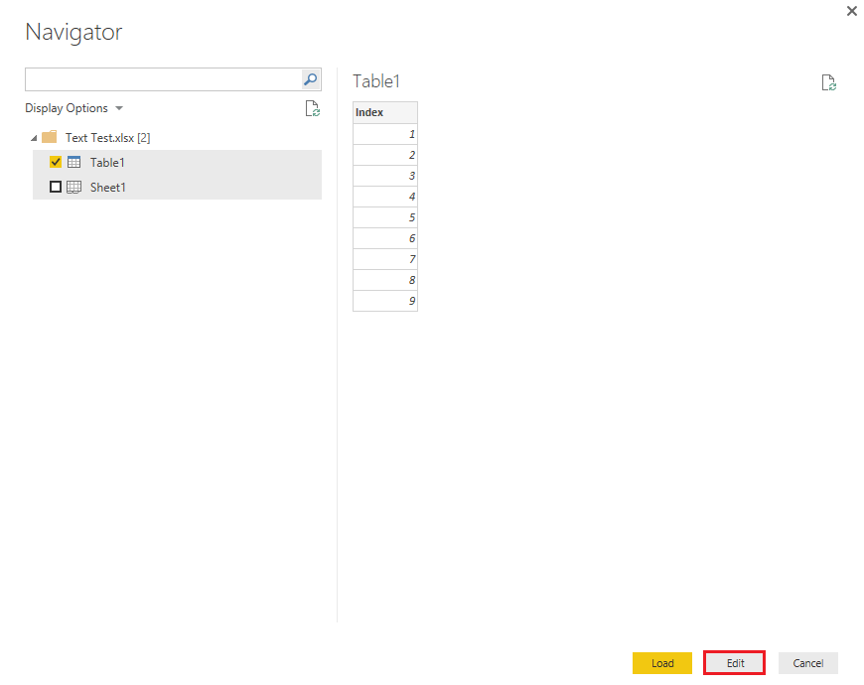Close the Navigator dialog

coord(852,11)
